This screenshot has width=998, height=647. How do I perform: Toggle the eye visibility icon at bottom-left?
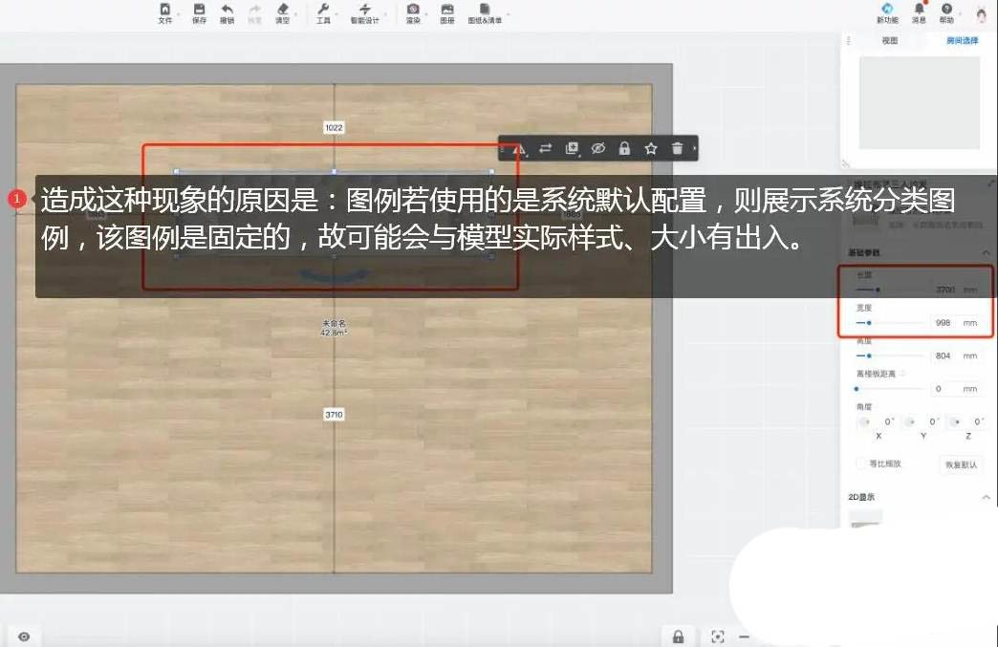pyautogui.click(x=24, y=636)
